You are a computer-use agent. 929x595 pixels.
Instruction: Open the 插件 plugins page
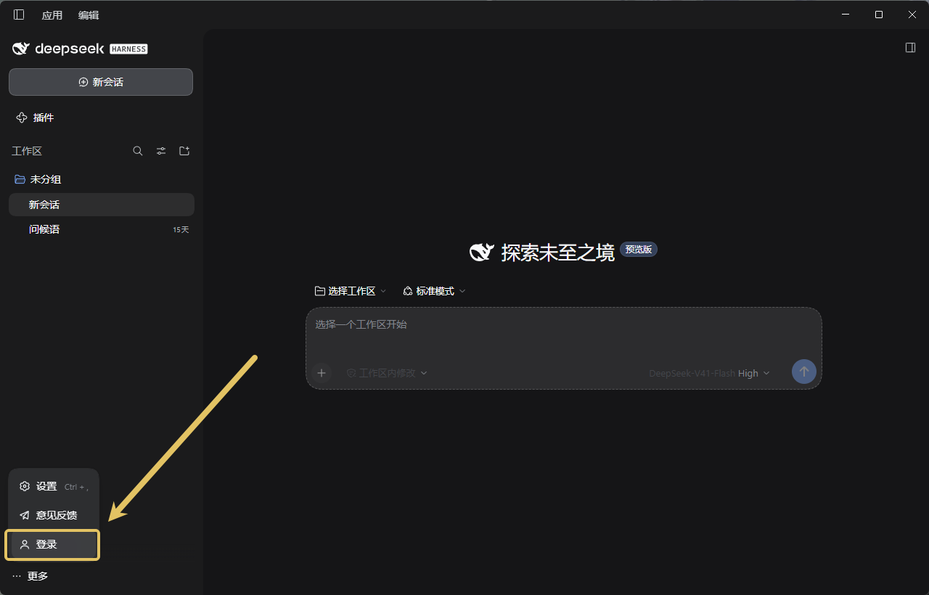pos(35,118)
